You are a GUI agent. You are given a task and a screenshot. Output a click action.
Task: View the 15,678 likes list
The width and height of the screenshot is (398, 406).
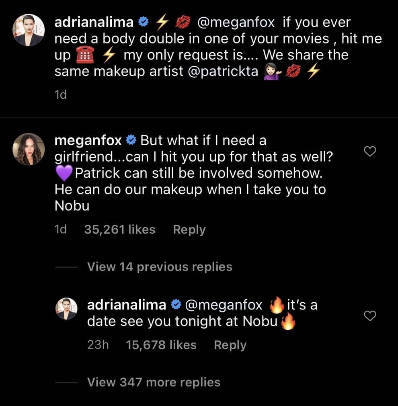[161, 345]
